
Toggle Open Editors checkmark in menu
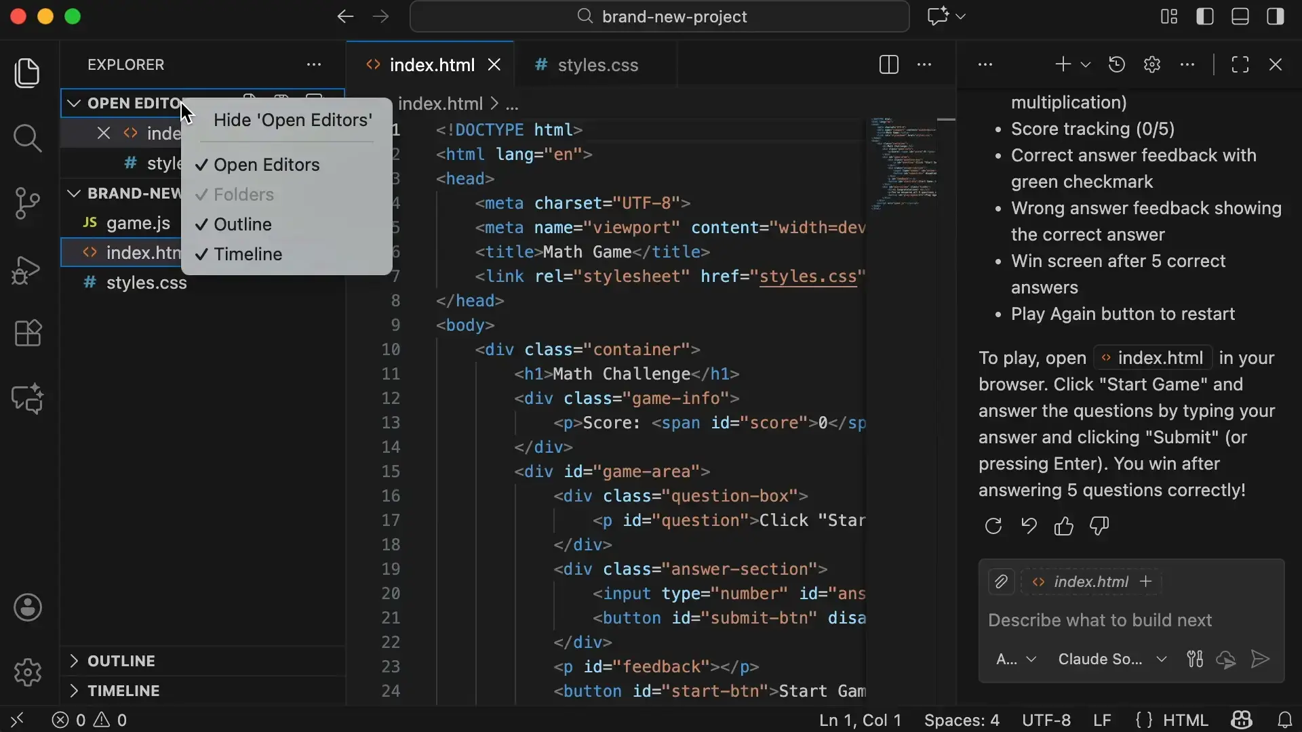click(x=267, y=165)
